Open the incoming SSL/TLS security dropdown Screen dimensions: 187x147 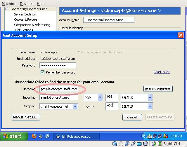tap(137, 97)
